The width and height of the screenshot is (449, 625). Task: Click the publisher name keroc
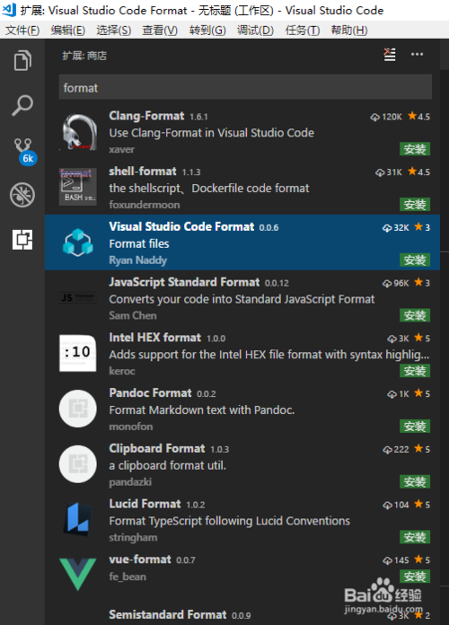[x=122, y=371]
